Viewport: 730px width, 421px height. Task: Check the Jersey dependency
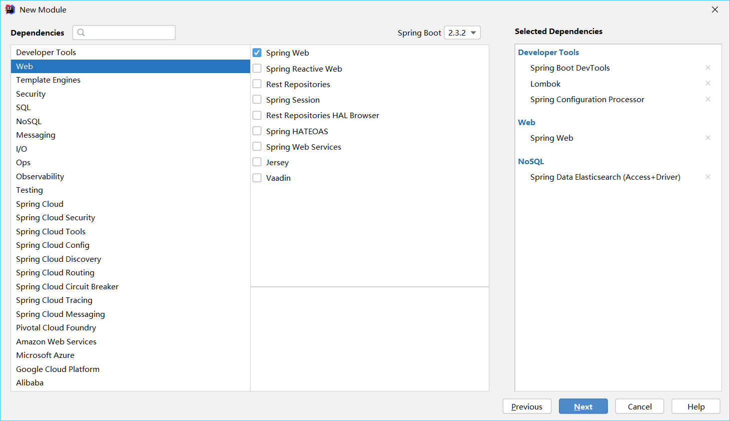pyautogui.click(x=257, y=162)
